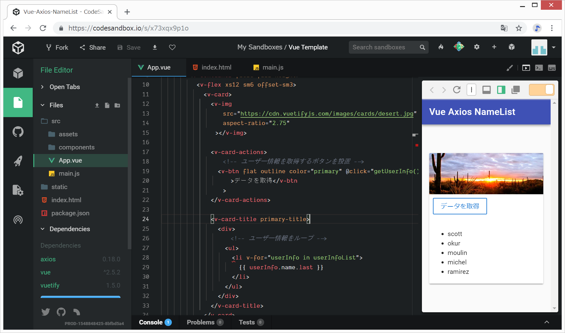This screenshot has width=565, height=333.
Task: Open the Live broadcast sidebar panel
Action: (x=18, y=220)
